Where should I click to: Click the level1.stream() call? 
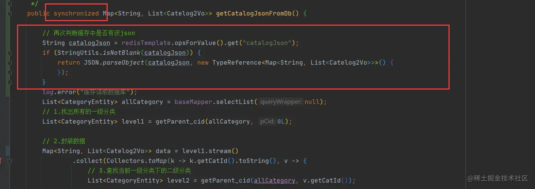210,151
